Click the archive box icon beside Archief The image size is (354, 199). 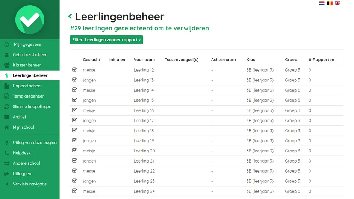6,117
